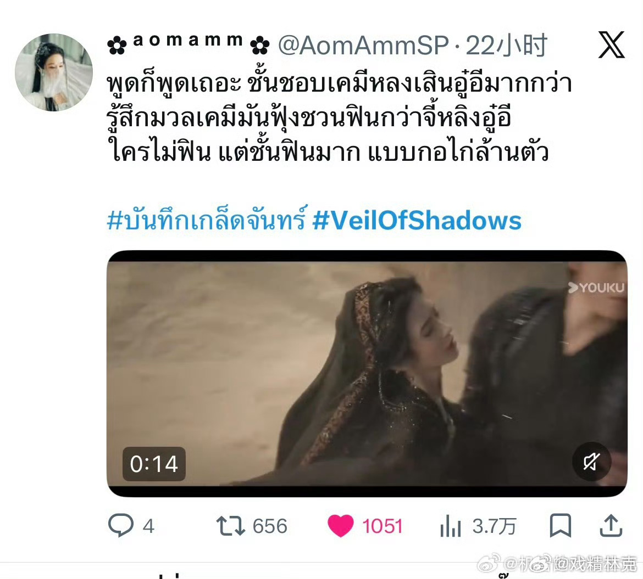Screen dimensions: 643x579
Task: Click the X logo icon
Action: coord(612,44)
